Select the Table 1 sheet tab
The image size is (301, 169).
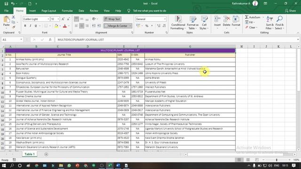click(x=30, y=154)
